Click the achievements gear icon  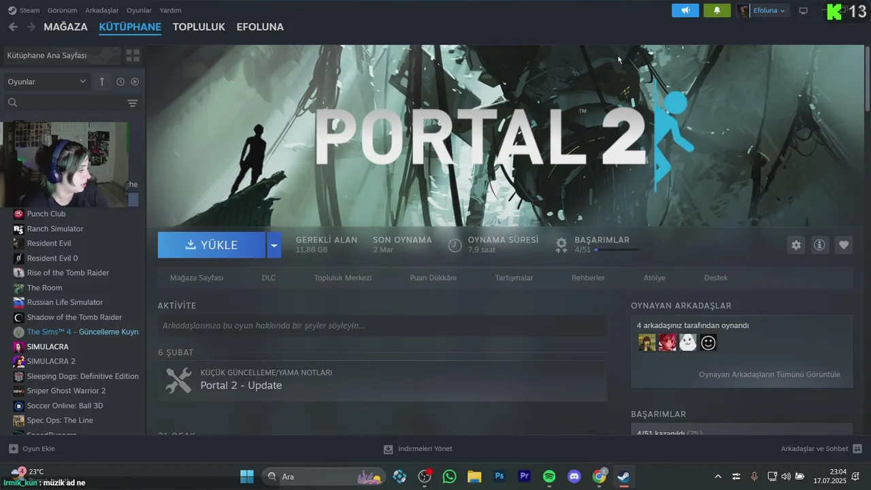(561, 245)
